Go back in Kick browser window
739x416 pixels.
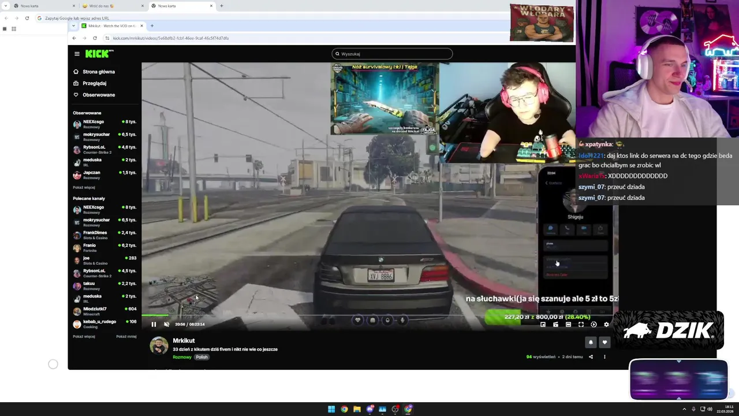pos(74,38)
